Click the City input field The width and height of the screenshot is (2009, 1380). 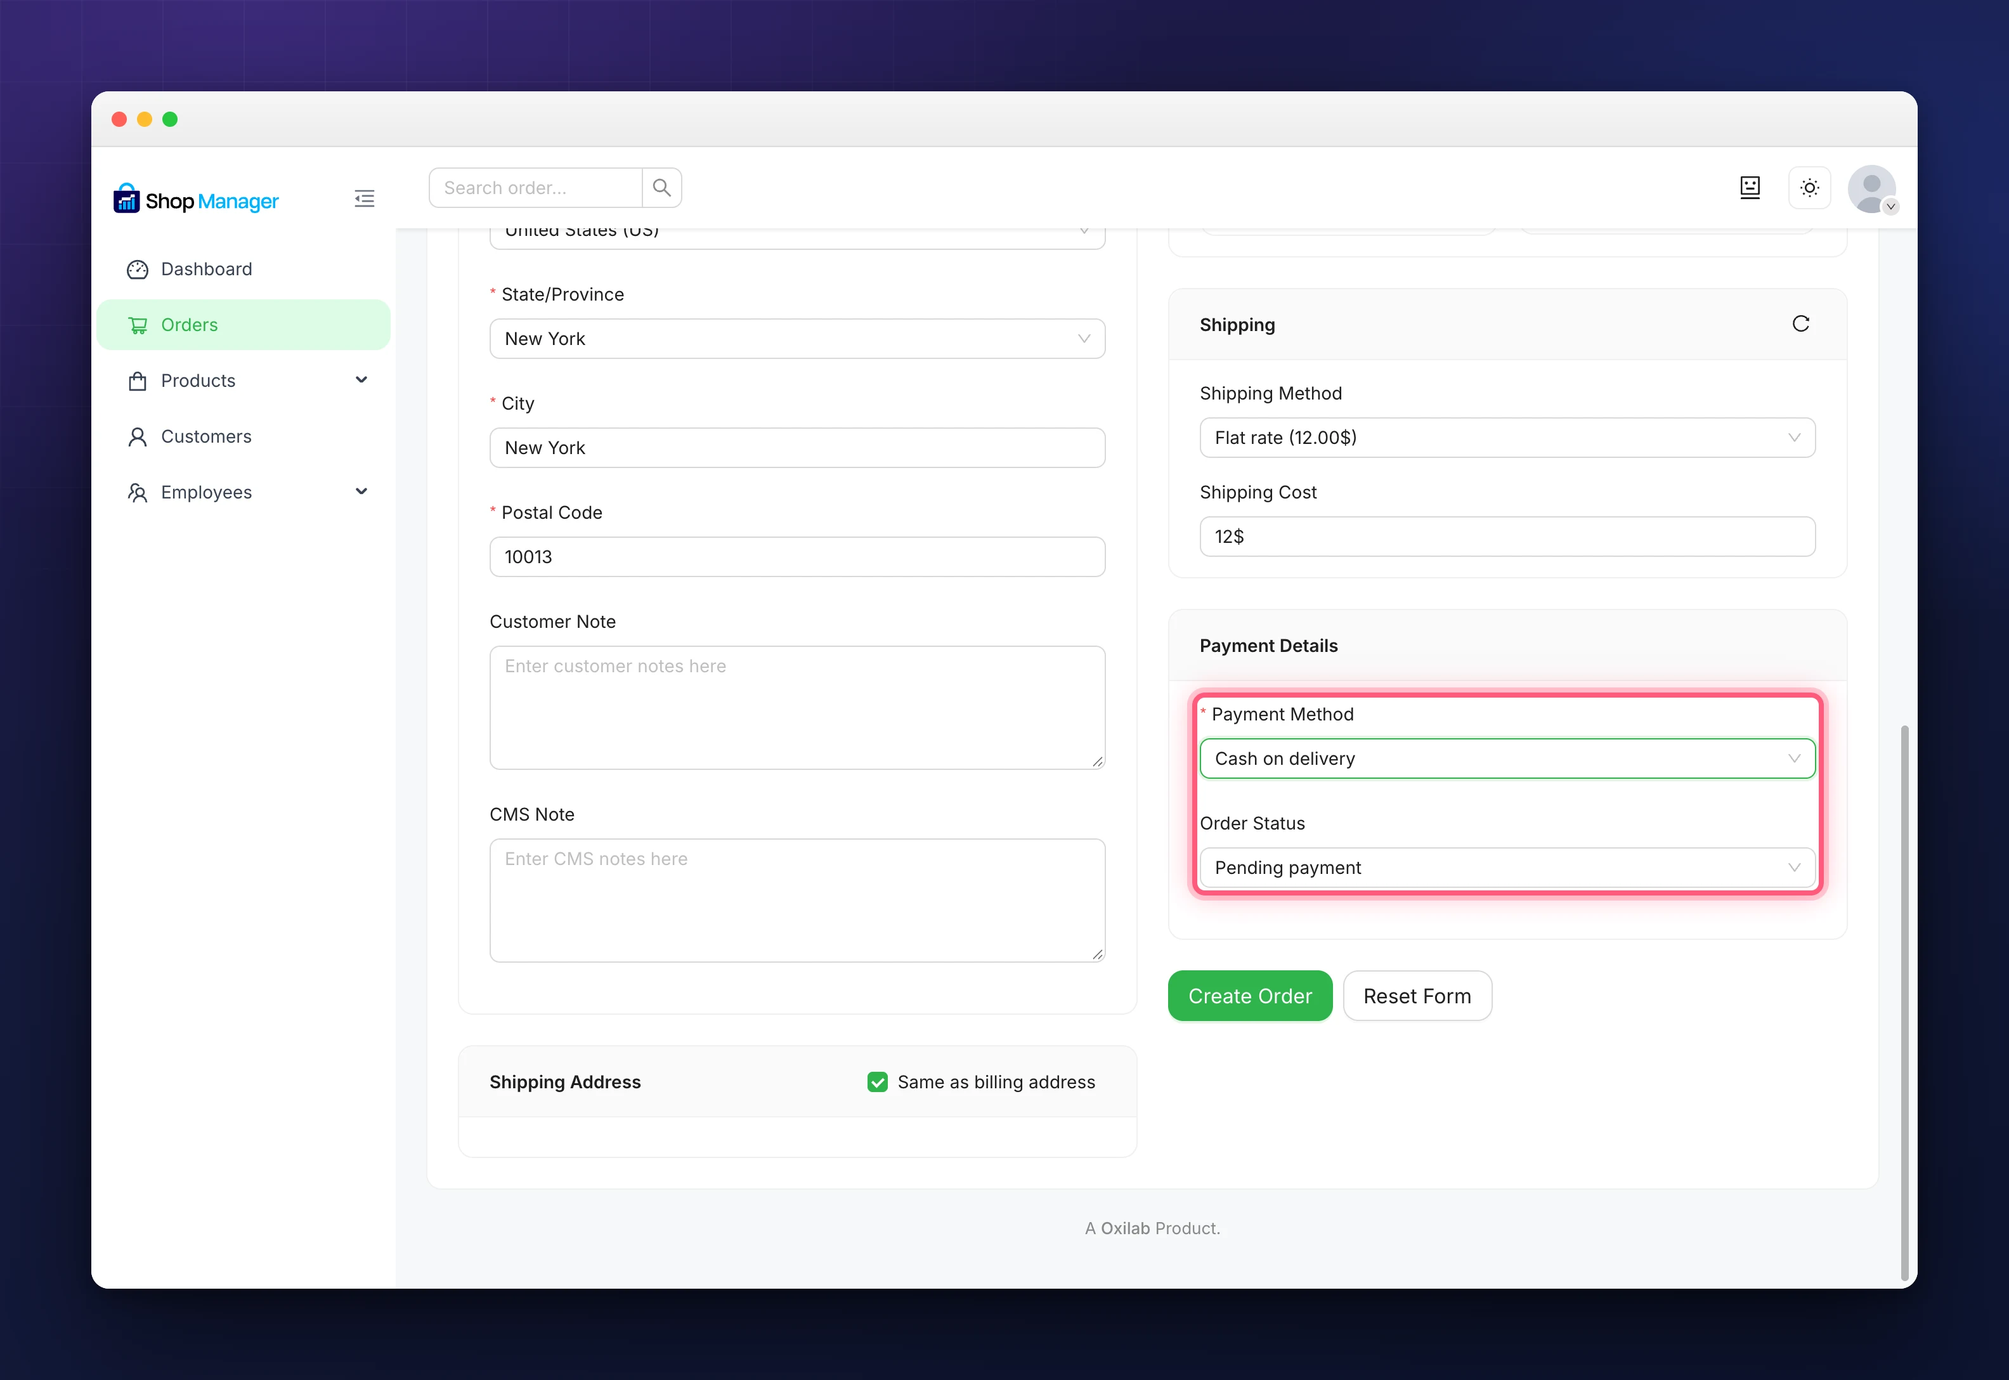coord(797,448)
